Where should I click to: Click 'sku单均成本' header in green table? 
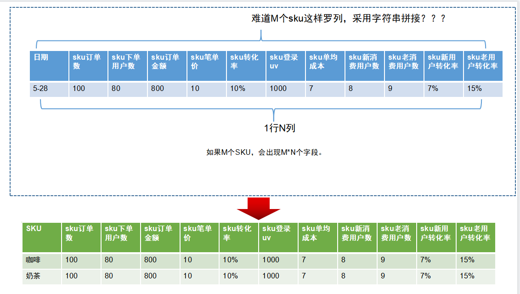317,237
